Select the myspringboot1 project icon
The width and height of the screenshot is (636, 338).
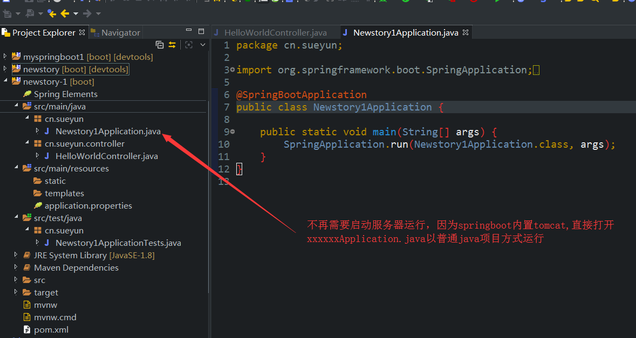(16, 56)
